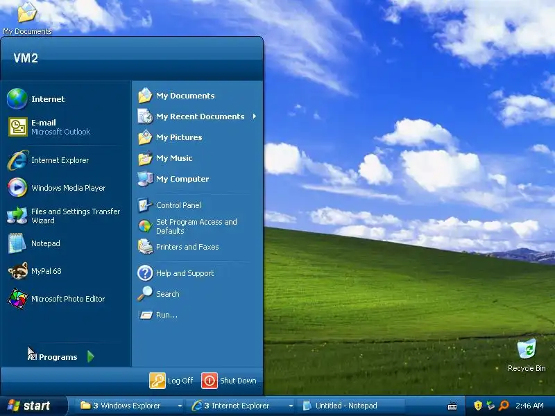
Task: Click the on-screen keyboard taskbar icon
Action: (x=452, y=406)
